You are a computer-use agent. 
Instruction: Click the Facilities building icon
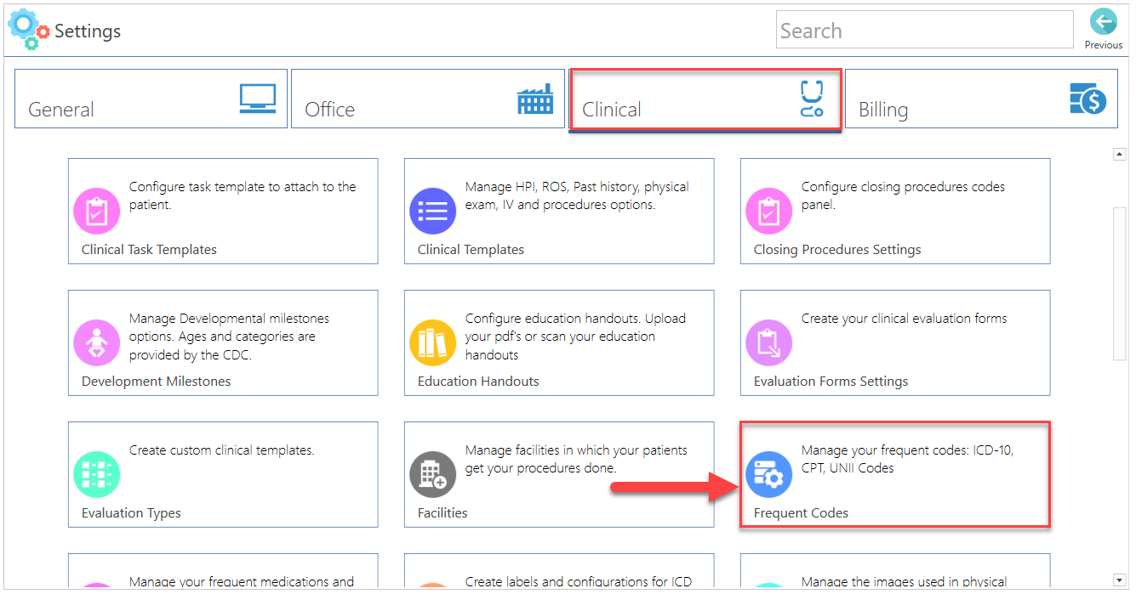tap(433, 474)
